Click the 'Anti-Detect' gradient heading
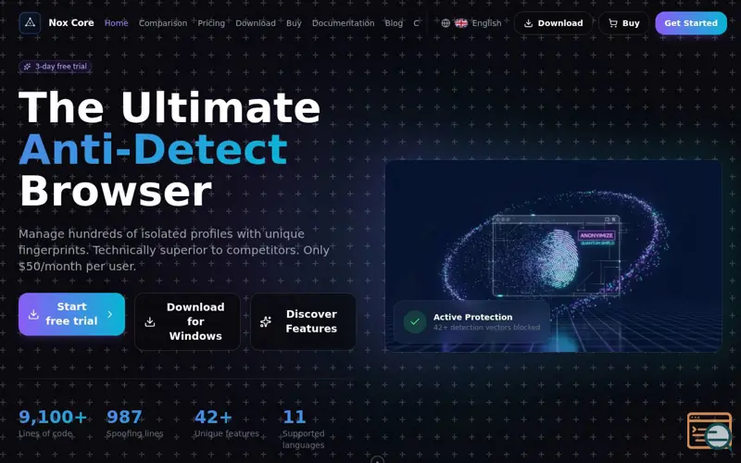This screenshot has height=463, width=741. click(x=153, y=149)
